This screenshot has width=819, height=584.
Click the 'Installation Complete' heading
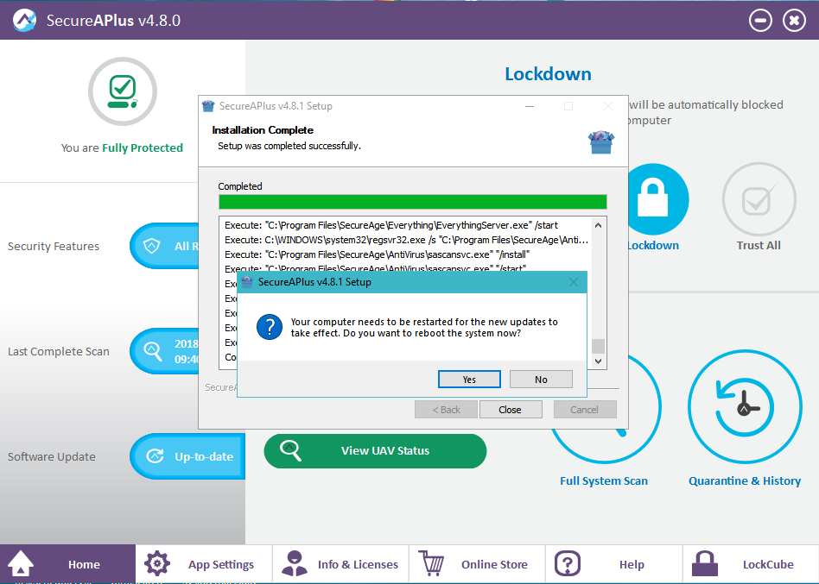pos(263,130)
